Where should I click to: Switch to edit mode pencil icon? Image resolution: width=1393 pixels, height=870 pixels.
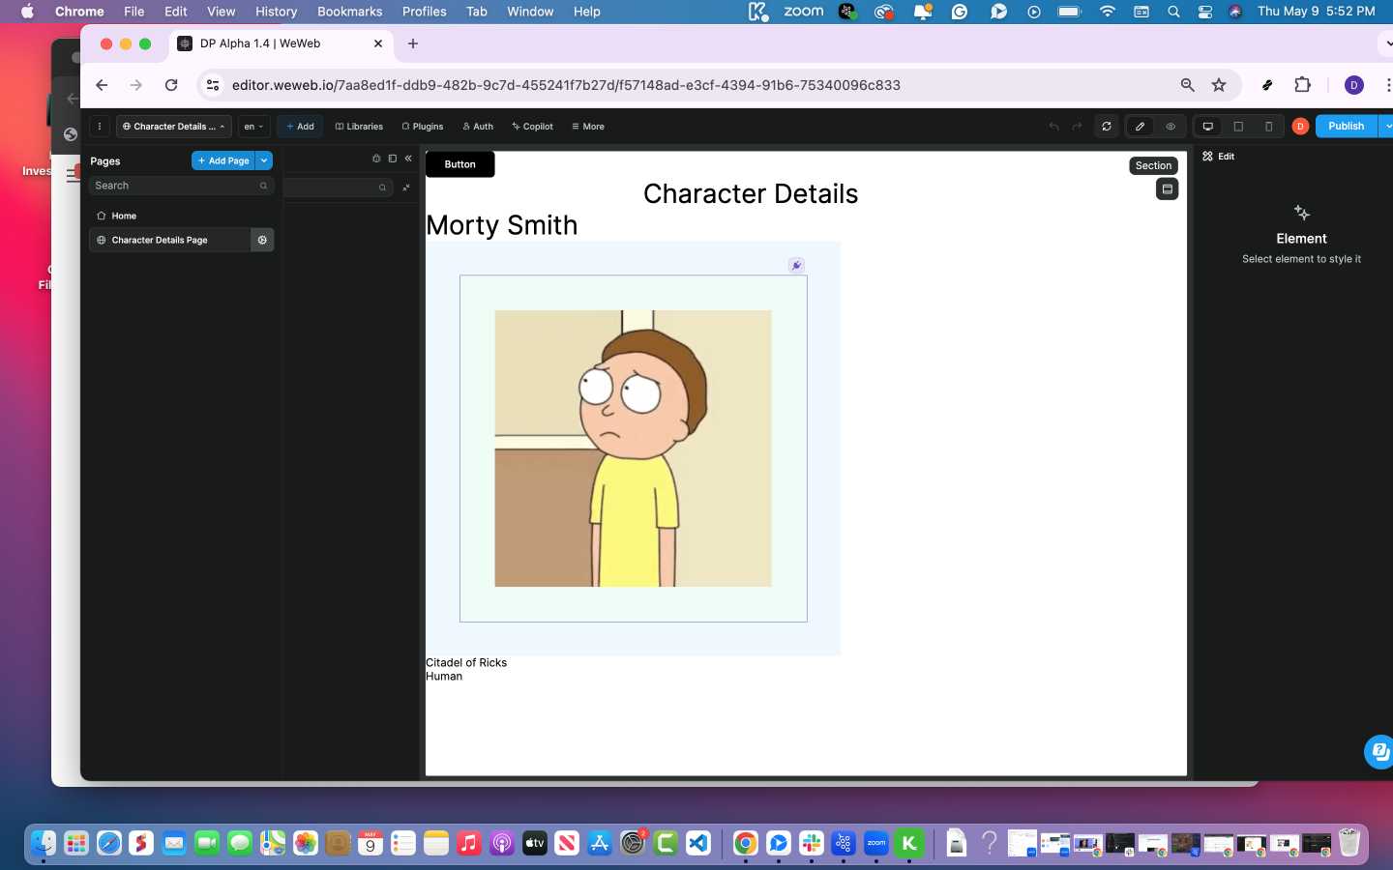pyautogui.click(x=1141, y=127)
